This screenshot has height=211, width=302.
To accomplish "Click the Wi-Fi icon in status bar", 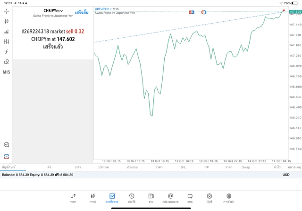I will pyautogui.click(x=281, y=3).
